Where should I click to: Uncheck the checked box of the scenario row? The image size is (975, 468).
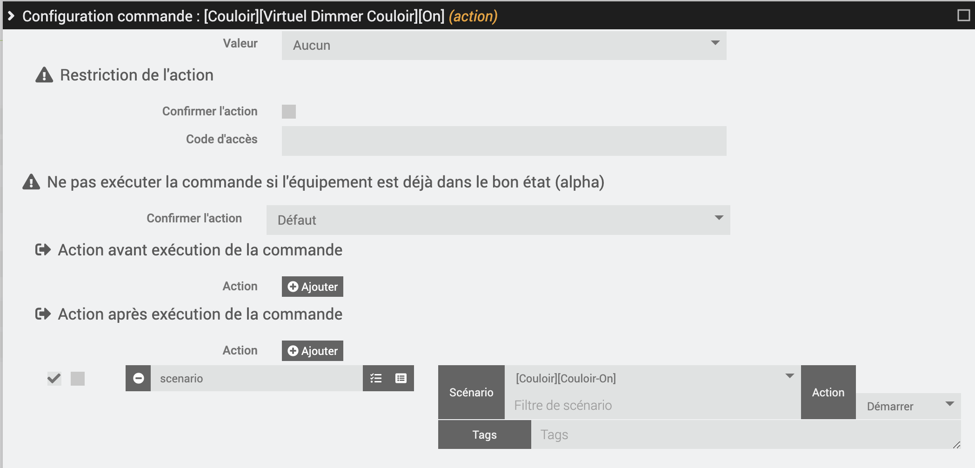(54, 378)
